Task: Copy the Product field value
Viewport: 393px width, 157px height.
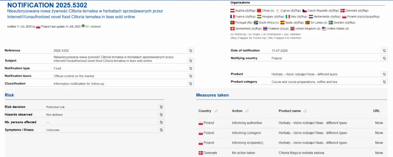Action: [x=384, y=74]
